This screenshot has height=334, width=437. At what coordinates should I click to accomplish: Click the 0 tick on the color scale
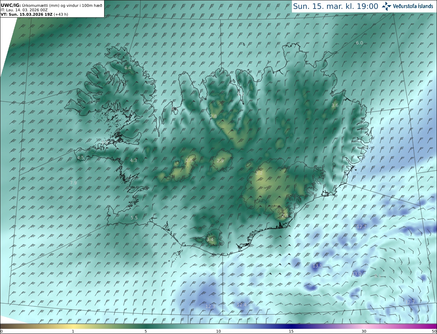[1, 331]
